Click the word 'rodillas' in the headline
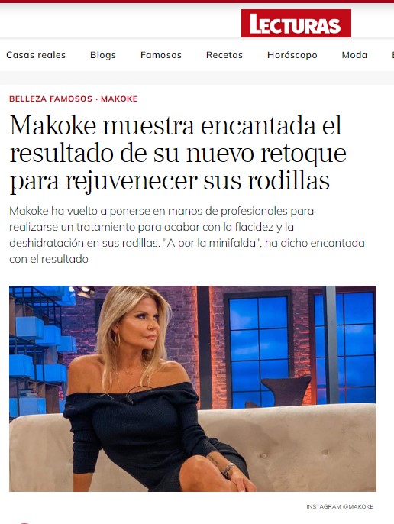 pyautogui.click(x=289, y=181)
